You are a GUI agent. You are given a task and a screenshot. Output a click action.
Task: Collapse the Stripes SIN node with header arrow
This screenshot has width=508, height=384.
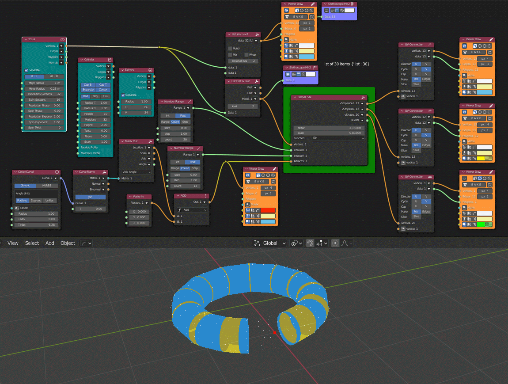tap(295, 97)
